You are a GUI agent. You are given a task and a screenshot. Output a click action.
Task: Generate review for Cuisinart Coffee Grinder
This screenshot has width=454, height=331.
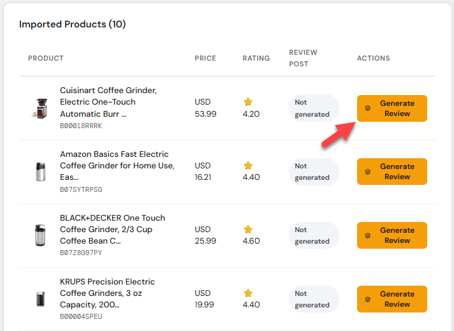(392, 108)
